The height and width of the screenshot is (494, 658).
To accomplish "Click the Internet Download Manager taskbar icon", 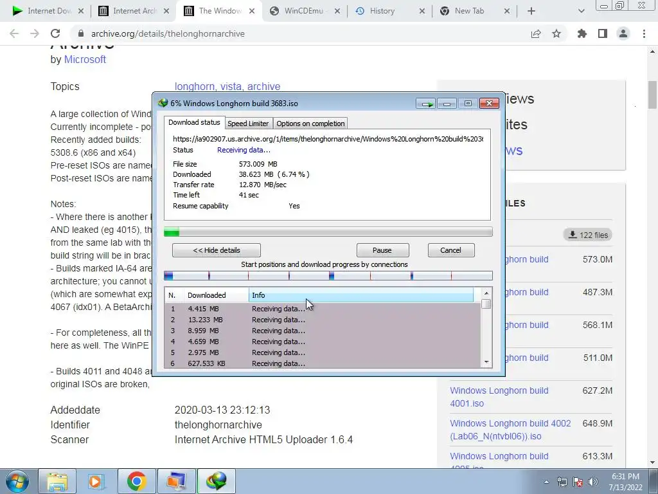I will (216, 481).
